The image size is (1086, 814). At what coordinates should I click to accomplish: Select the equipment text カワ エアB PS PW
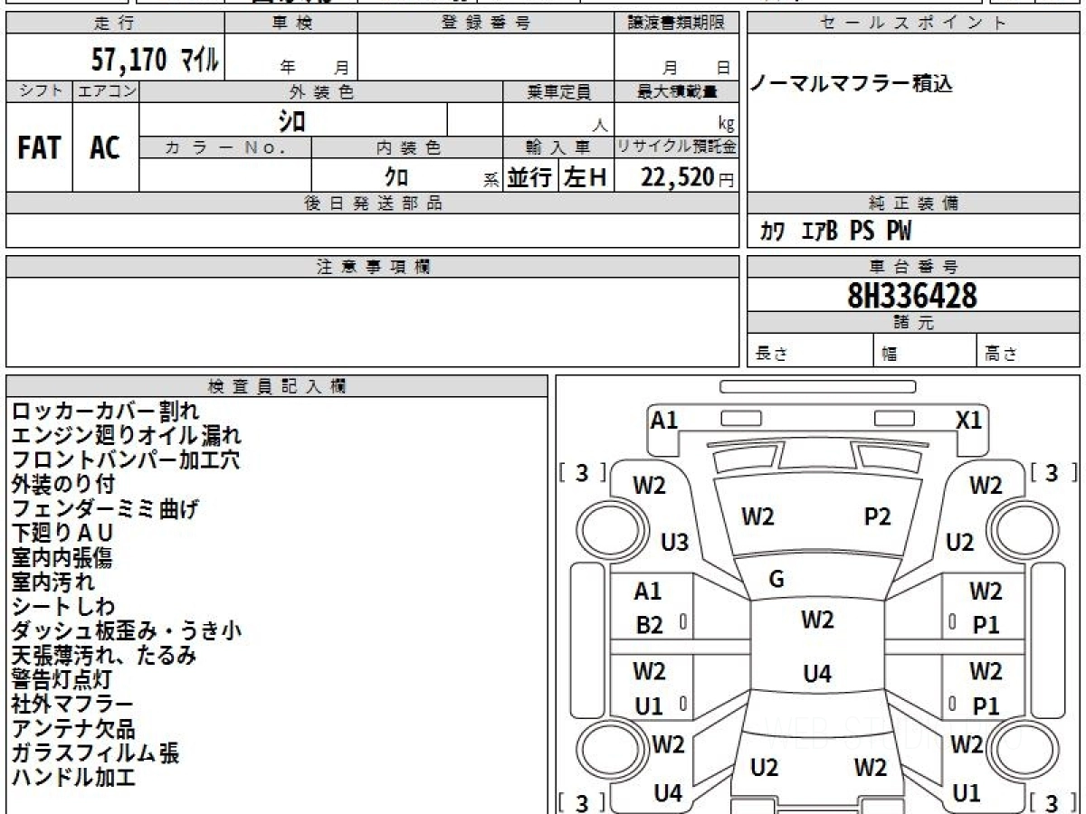click(835, 232)
